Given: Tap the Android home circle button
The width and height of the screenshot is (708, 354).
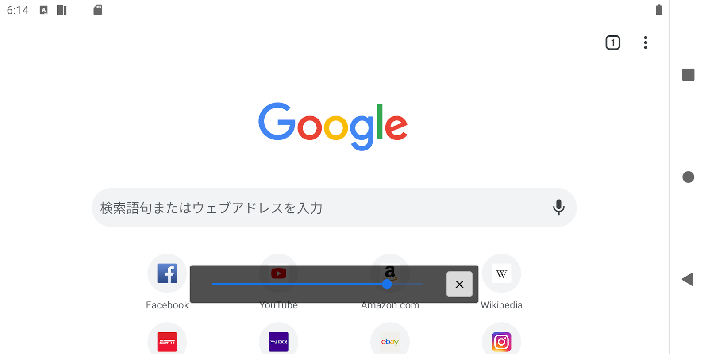Looking at the screenshot, I should [688, 177].
